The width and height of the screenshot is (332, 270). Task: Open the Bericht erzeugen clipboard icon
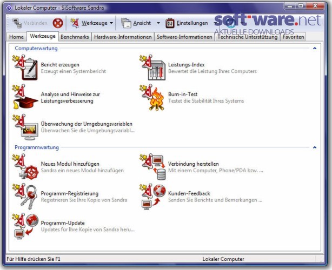(26, 67)
